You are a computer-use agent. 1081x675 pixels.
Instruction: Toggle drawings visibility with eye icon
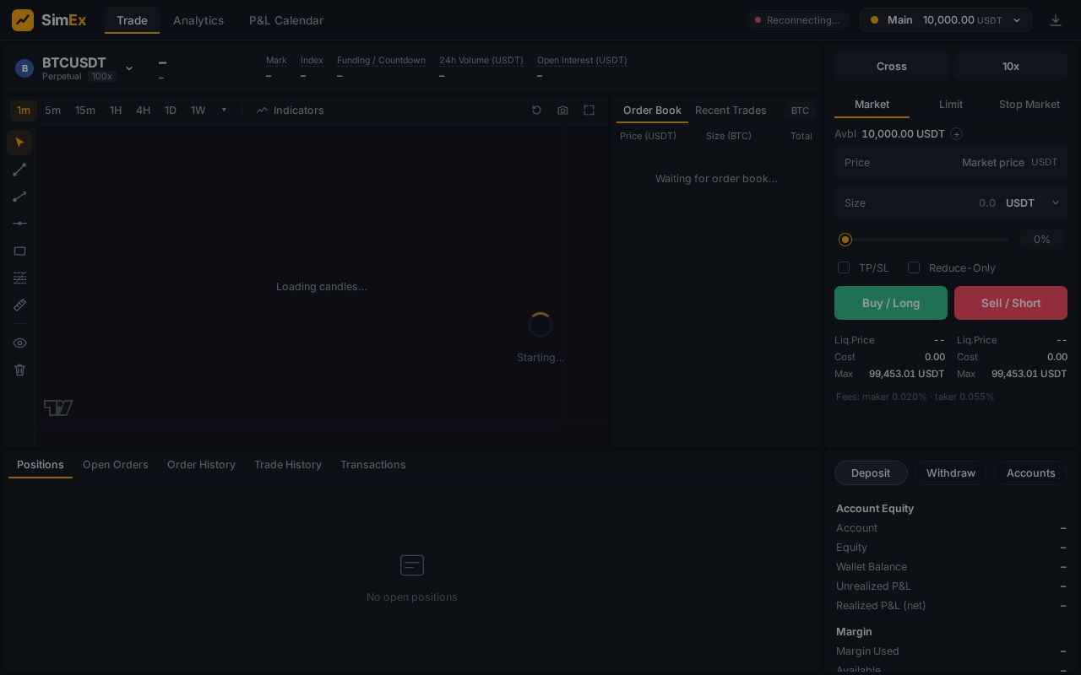click(x=19, y=343)
